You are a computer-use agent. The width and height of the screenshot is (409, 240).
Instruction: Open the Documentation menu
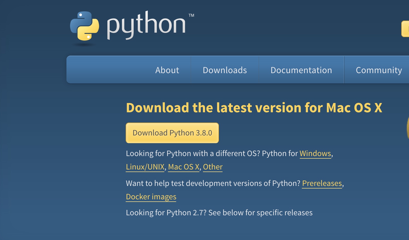[x=301, y=70]
